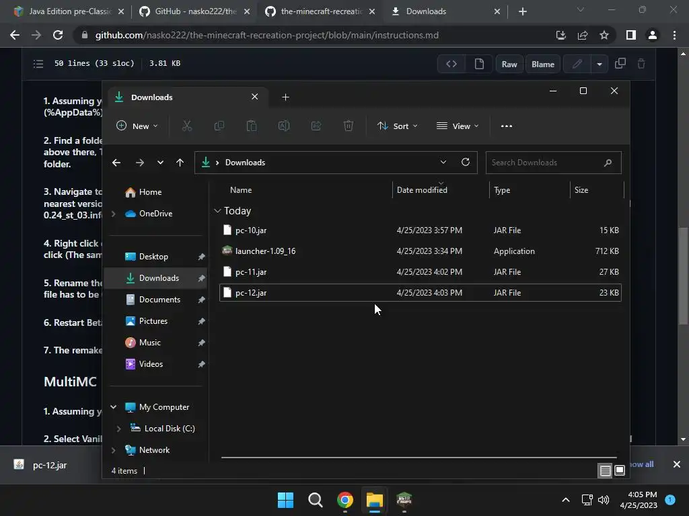Viewport: 689px width, 516px height.
Task: Click the GitHub display source code icon
Action: [x=451, y=64]
